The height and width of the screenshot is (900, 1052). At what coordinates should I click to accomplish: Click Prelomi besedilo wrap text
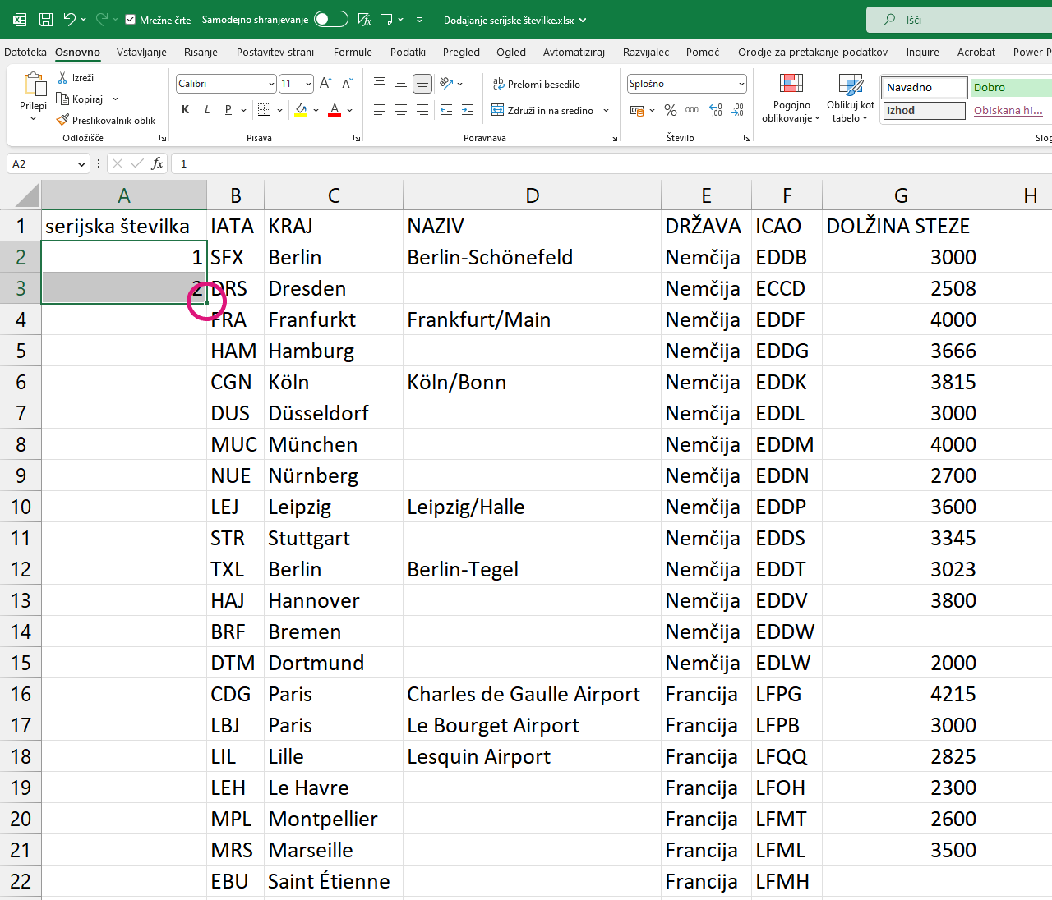(x=537, y=84)
